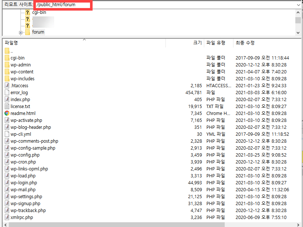
Task: Click the wp-comments-post.php file icon
Action: 7,141
